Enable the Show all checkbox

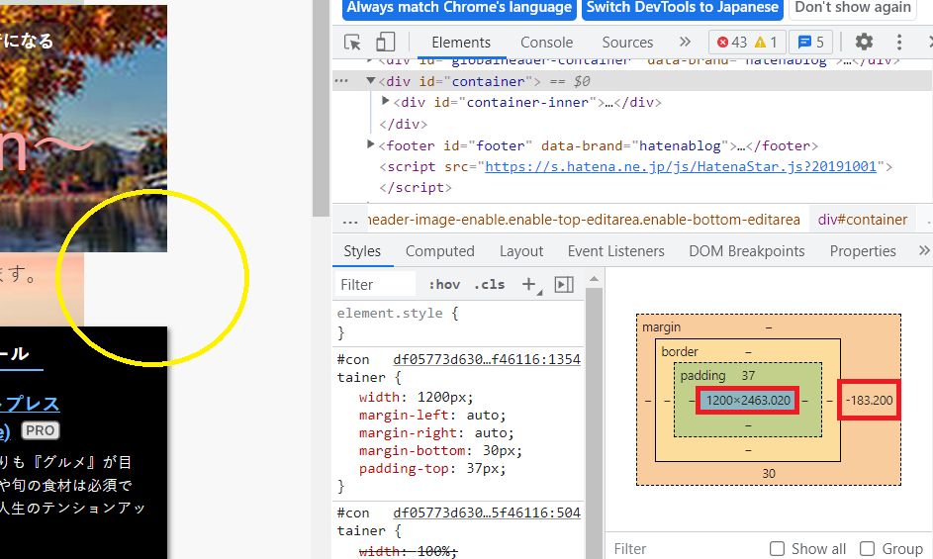point(777,548)
